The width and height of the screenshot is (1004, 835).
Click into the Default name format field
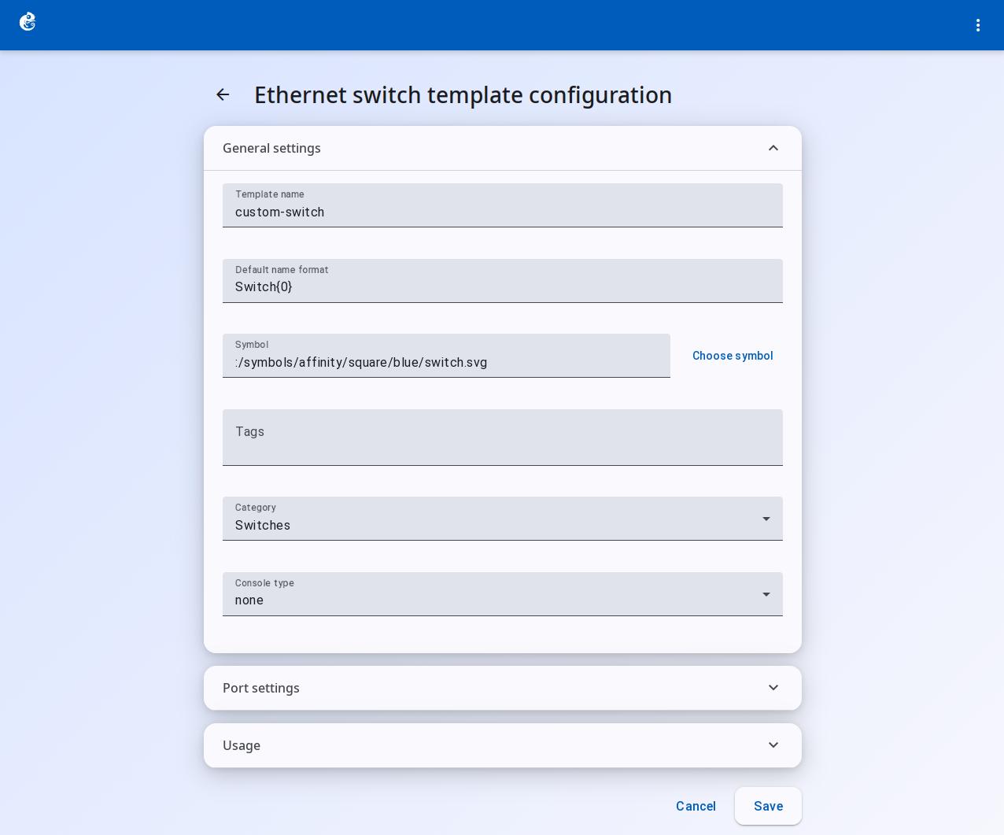tap(503, 281)
